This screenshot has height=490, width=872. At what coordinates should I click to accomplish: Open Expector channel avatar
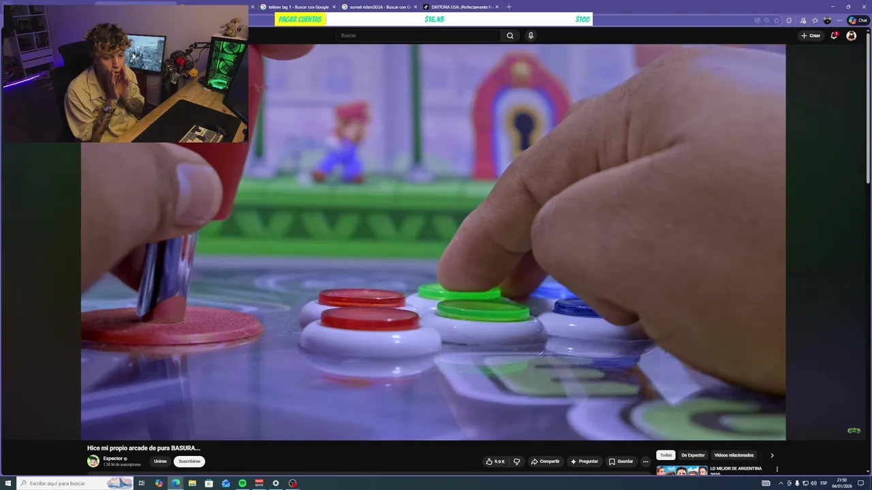tap(93, 461)
